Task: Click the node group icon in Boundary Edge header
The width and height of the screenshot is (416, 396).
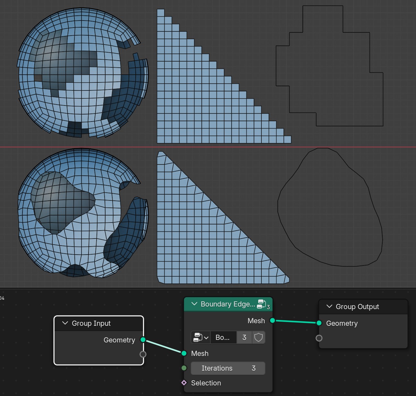Action: [262, 304]
